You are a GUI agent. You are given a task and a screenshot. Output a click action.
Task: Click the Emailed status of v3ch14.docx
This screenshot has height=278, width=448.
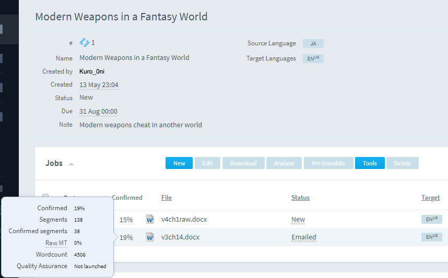[303, 237]
